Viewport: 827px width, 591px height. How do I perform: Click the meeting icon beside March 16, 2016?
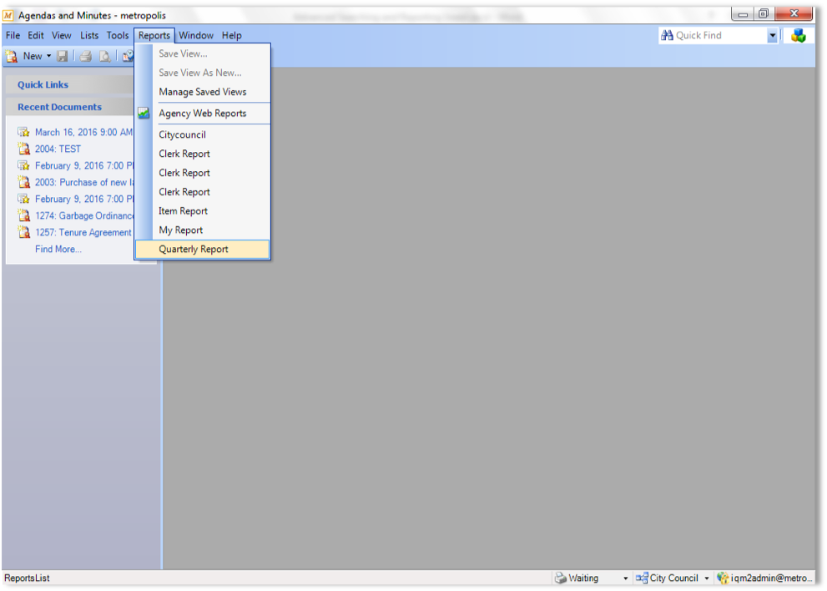[23, 132]
